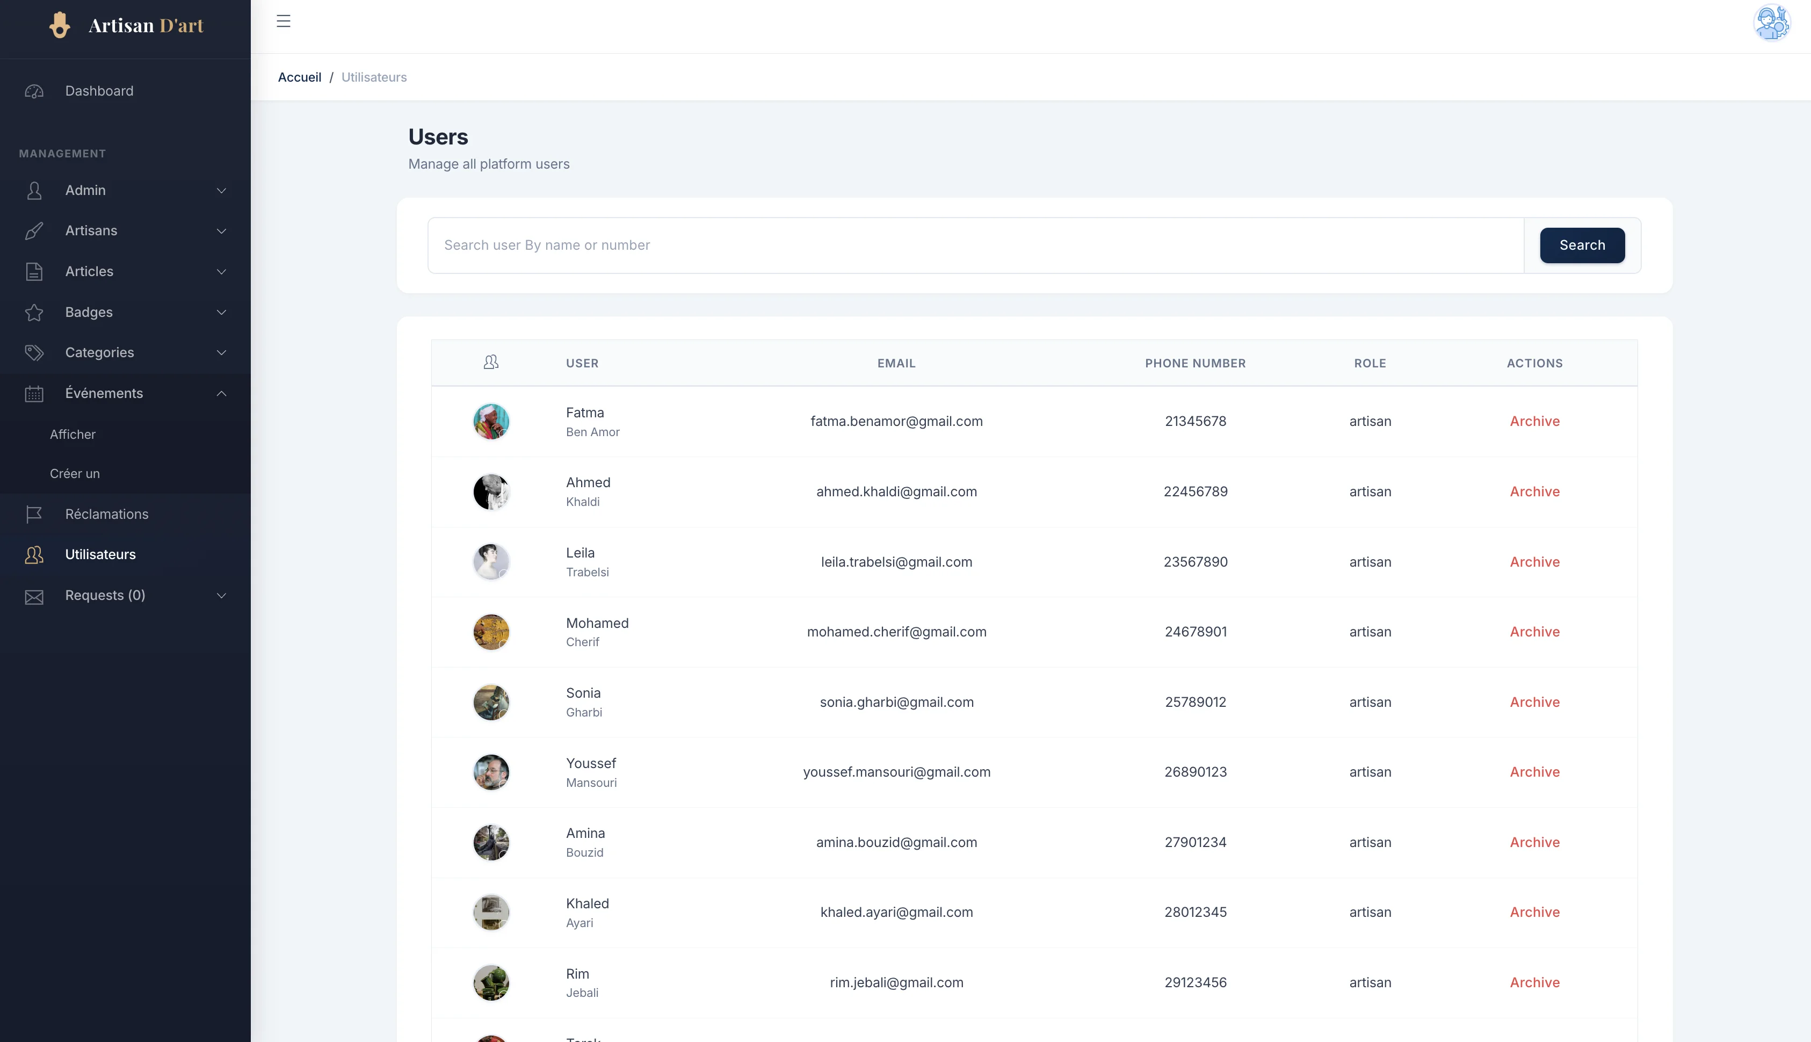Open Créer un under Événements
Screen dimensions: 1811x1042
coord(75,473)
